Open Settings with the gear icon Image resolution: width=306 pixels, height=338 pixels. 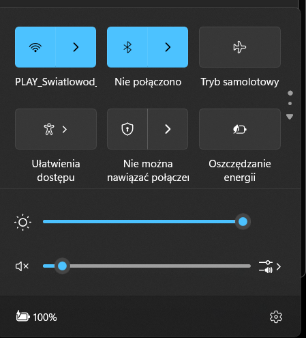[276, 317]
